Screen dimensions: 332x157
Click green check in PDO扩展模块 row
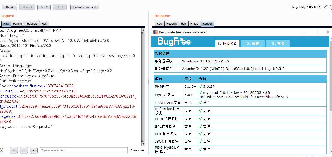pyautogui.click(x=200, y=134)
